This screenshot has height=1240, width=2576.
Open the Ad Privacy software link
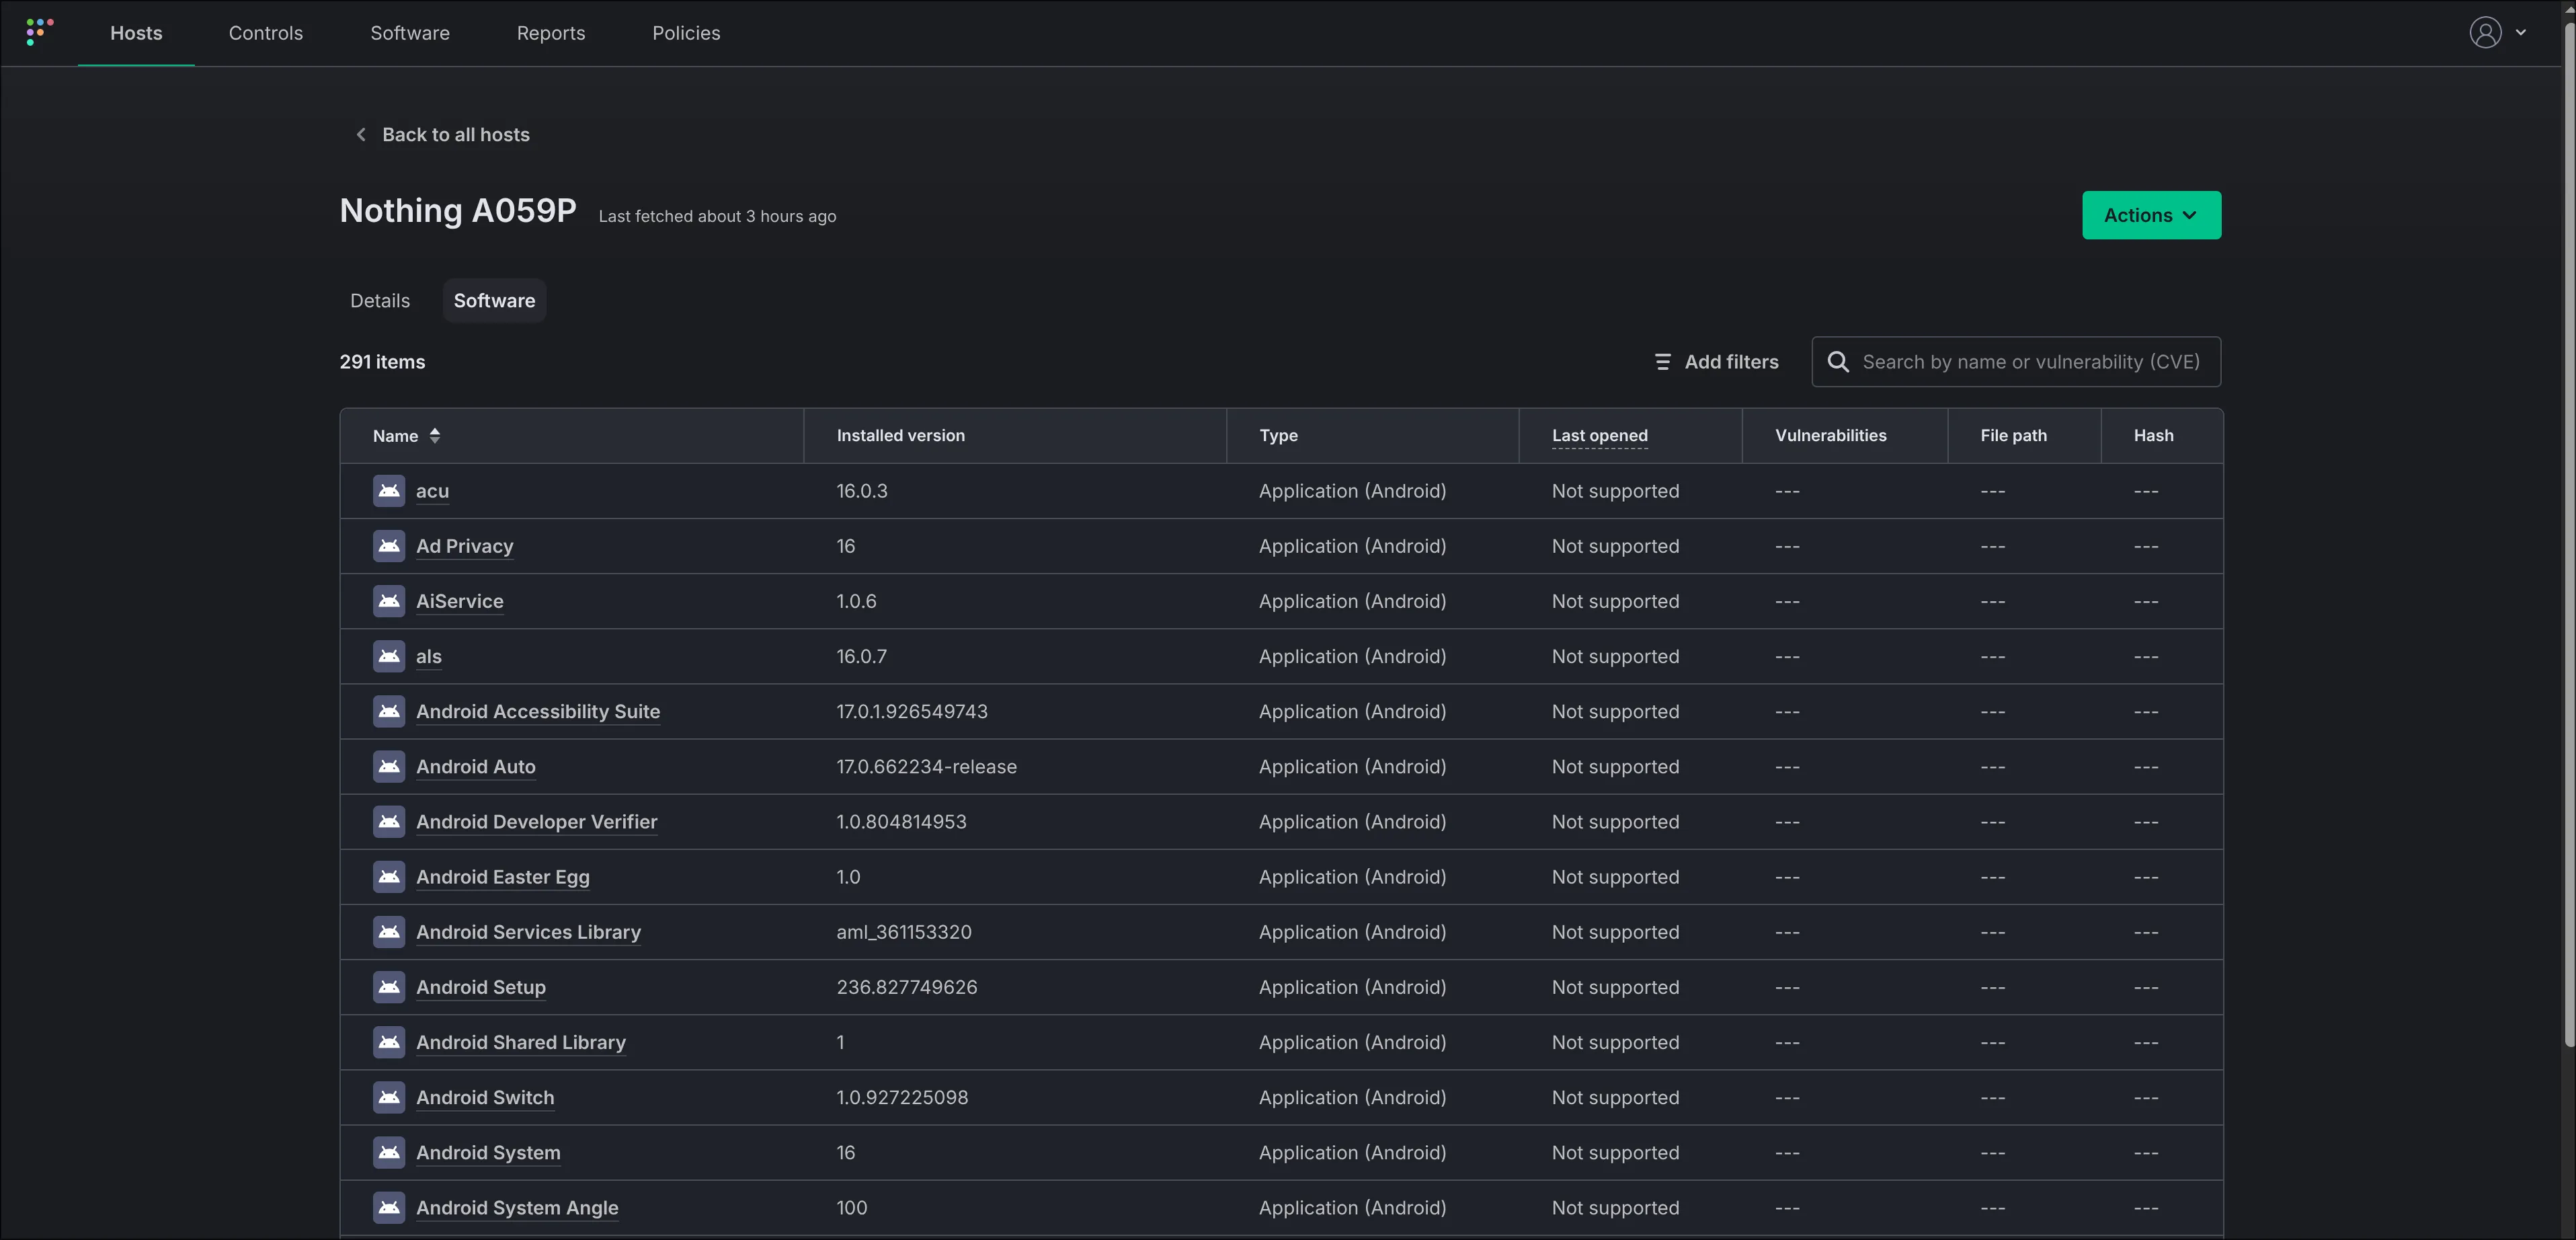pyautogui.click(x=464, y=546)
